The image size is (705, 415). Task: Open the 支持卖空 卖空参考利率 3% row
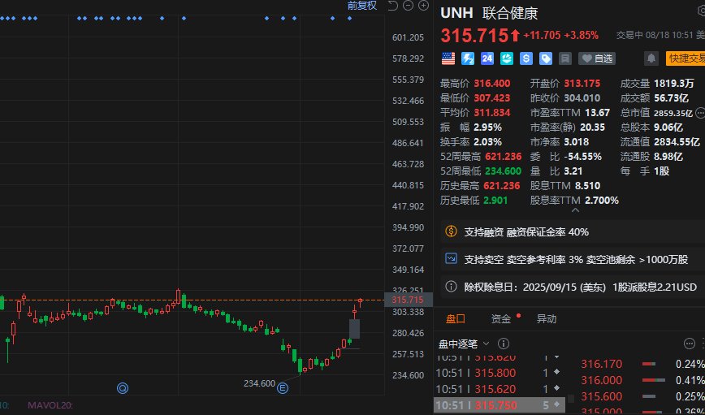click(573, 259)
